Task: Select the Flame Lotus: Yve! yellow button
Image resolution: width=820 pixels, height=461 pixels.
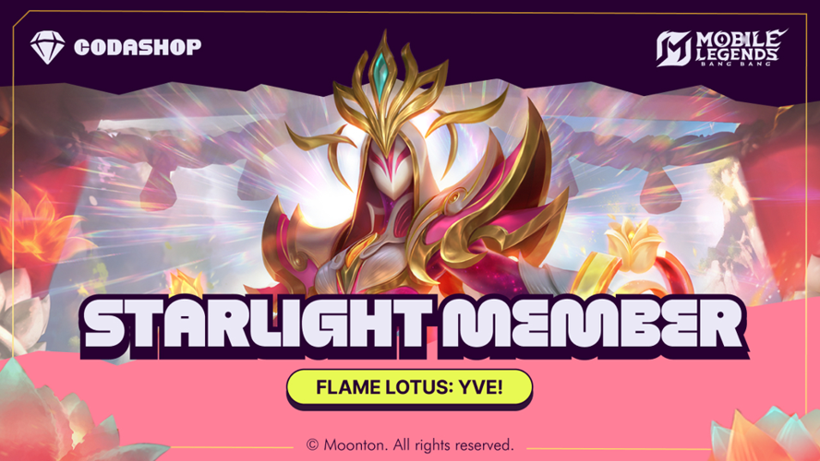Action: [409, 387]
